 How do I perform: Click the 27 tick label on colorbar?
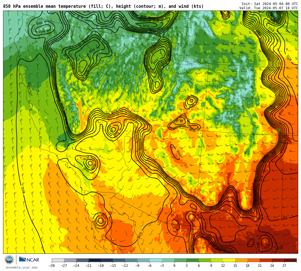tap(284, 266)
